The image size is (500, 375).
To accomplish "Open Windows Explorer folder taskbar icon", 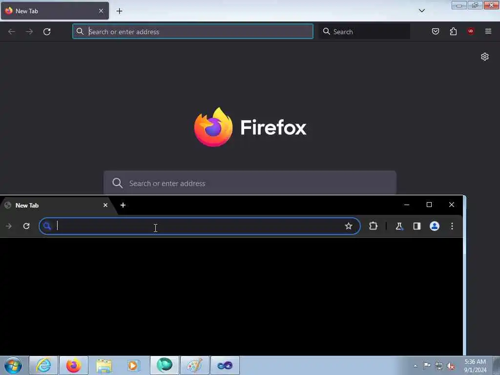I will pyautogui.click(x=104, y=365).
